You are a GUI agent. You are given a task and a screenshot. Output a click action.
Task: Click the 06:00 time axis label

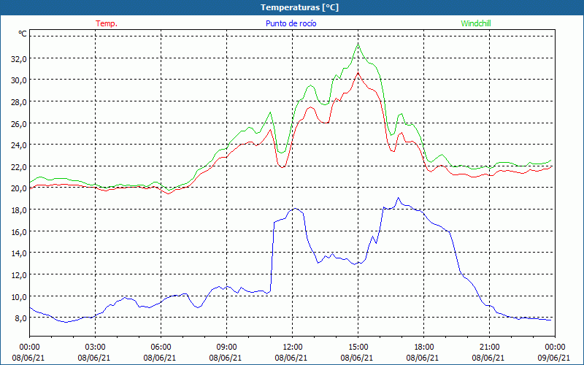click(161, 347)
